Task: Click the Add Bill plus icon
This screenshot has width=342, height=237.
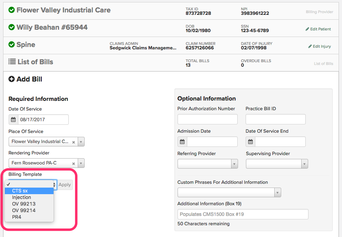Action: pos(12,79)
